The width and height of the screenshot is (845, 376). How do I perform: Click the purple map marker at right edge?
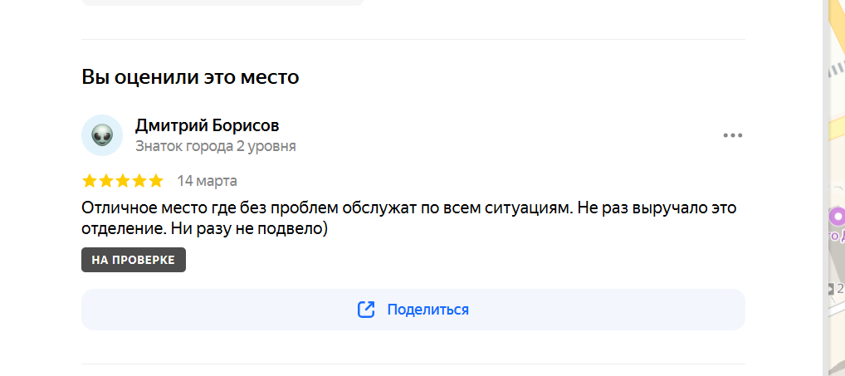(x=838, y=217)
